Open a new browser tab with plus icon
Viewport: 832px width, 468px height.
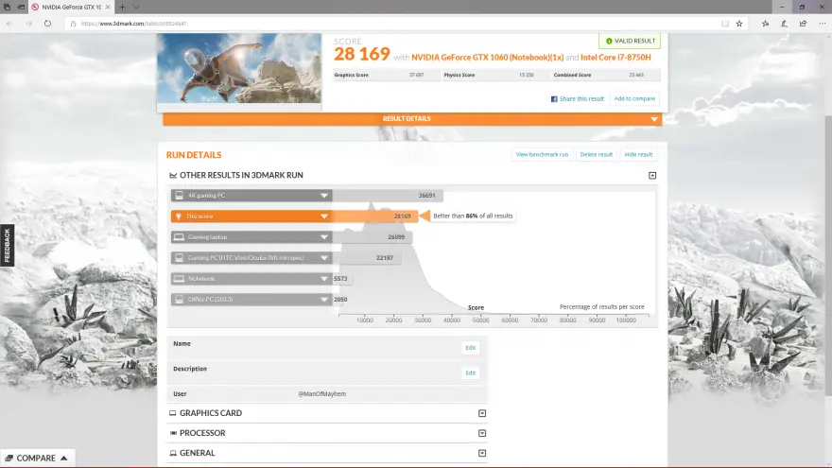pyautogui.click(x=122, y=7)
